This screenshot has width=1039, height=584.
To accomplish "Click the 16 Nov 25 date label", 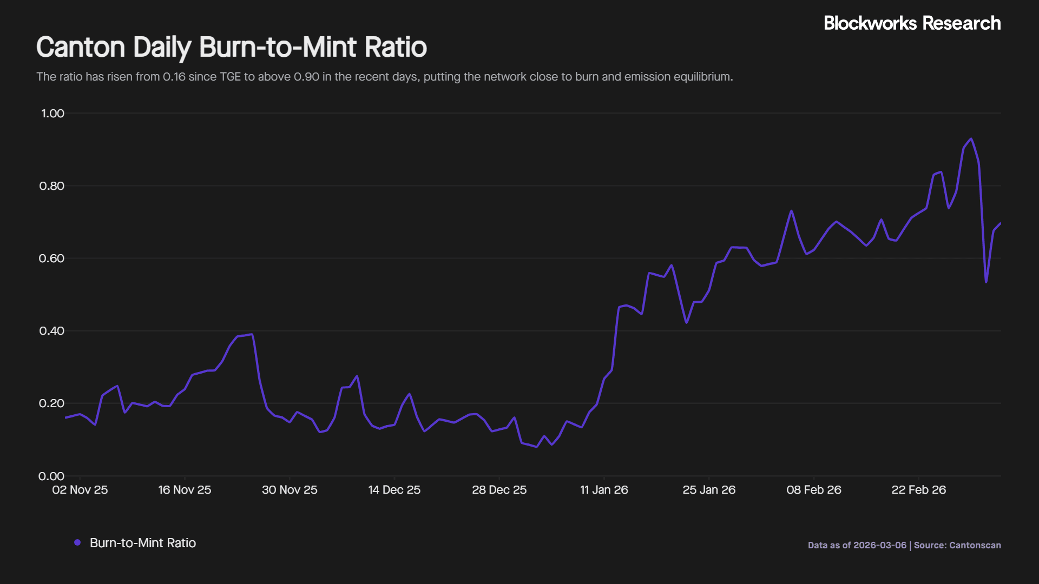I will coord(185,490).
